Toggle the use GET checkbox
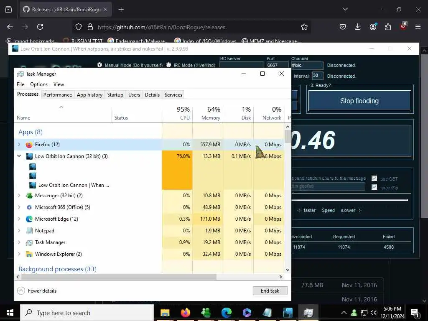428x321 pixels. pos(374,178)
